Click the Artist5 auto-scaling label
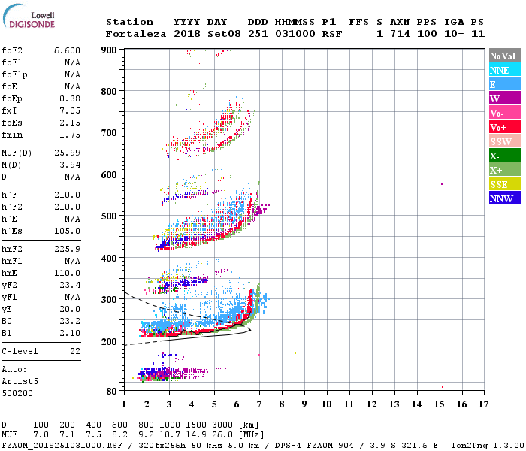 coord(20,382)
